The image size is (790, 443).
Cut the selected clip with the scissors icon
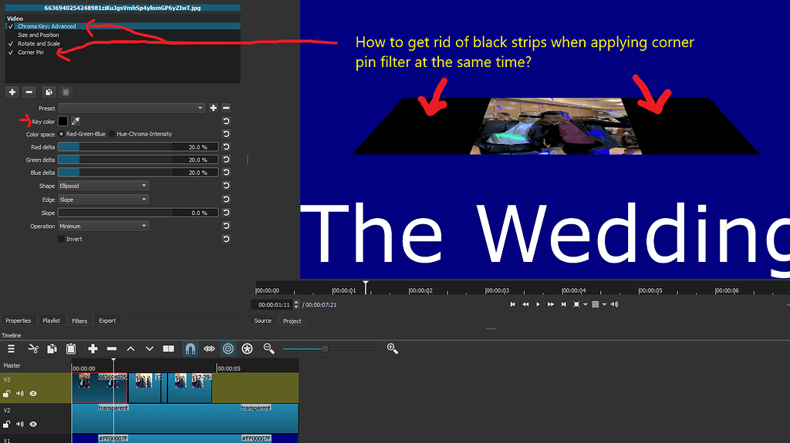(33, 348)
